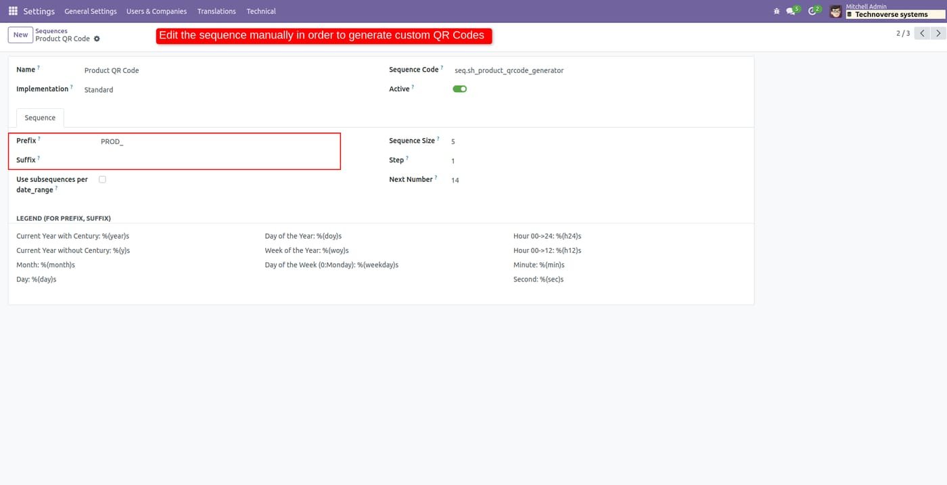This screenshot has width=947, height=485.
Task: Toggle the Active switch
Action: pyautogui.click(x=460, y=89)
